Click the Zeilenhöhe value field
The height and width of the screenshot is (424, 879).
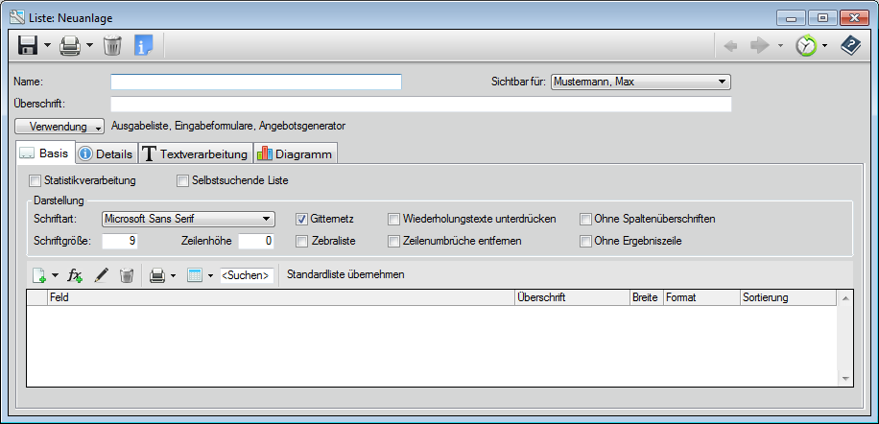click(x=256, y=242)
